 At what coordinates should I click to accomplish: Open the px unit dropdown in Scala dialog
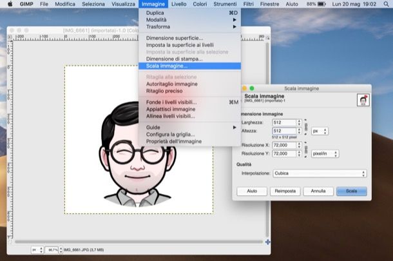coord(320,131)
